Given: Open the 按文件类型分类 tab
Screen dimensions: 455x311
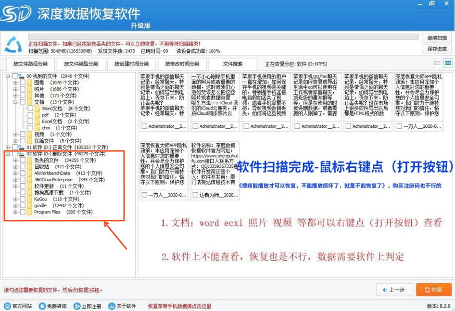Looking at the screenshot, I should [x=80, y=63].
